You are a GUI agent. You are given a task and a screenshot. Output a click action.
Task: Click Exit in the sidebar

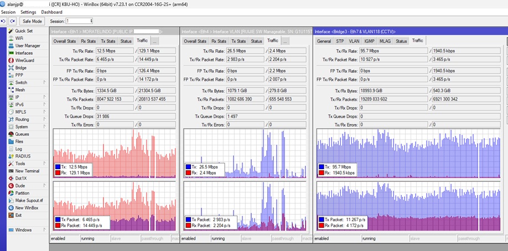(15, 216)
